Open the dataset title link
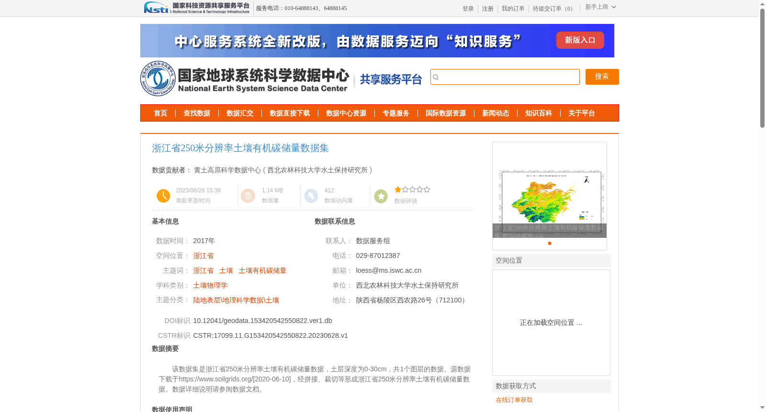766x412 pixels. [240, 148]
